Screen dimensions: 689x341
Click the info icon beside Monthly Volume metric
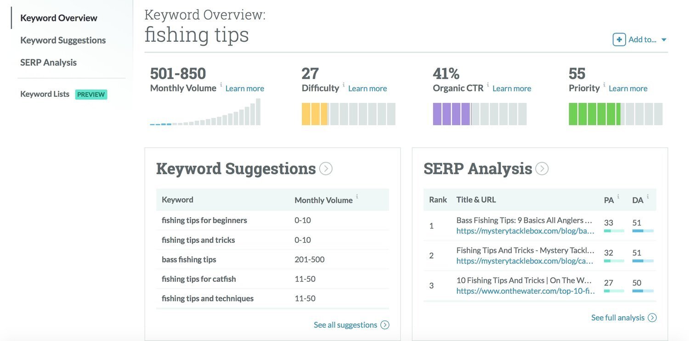221,84
